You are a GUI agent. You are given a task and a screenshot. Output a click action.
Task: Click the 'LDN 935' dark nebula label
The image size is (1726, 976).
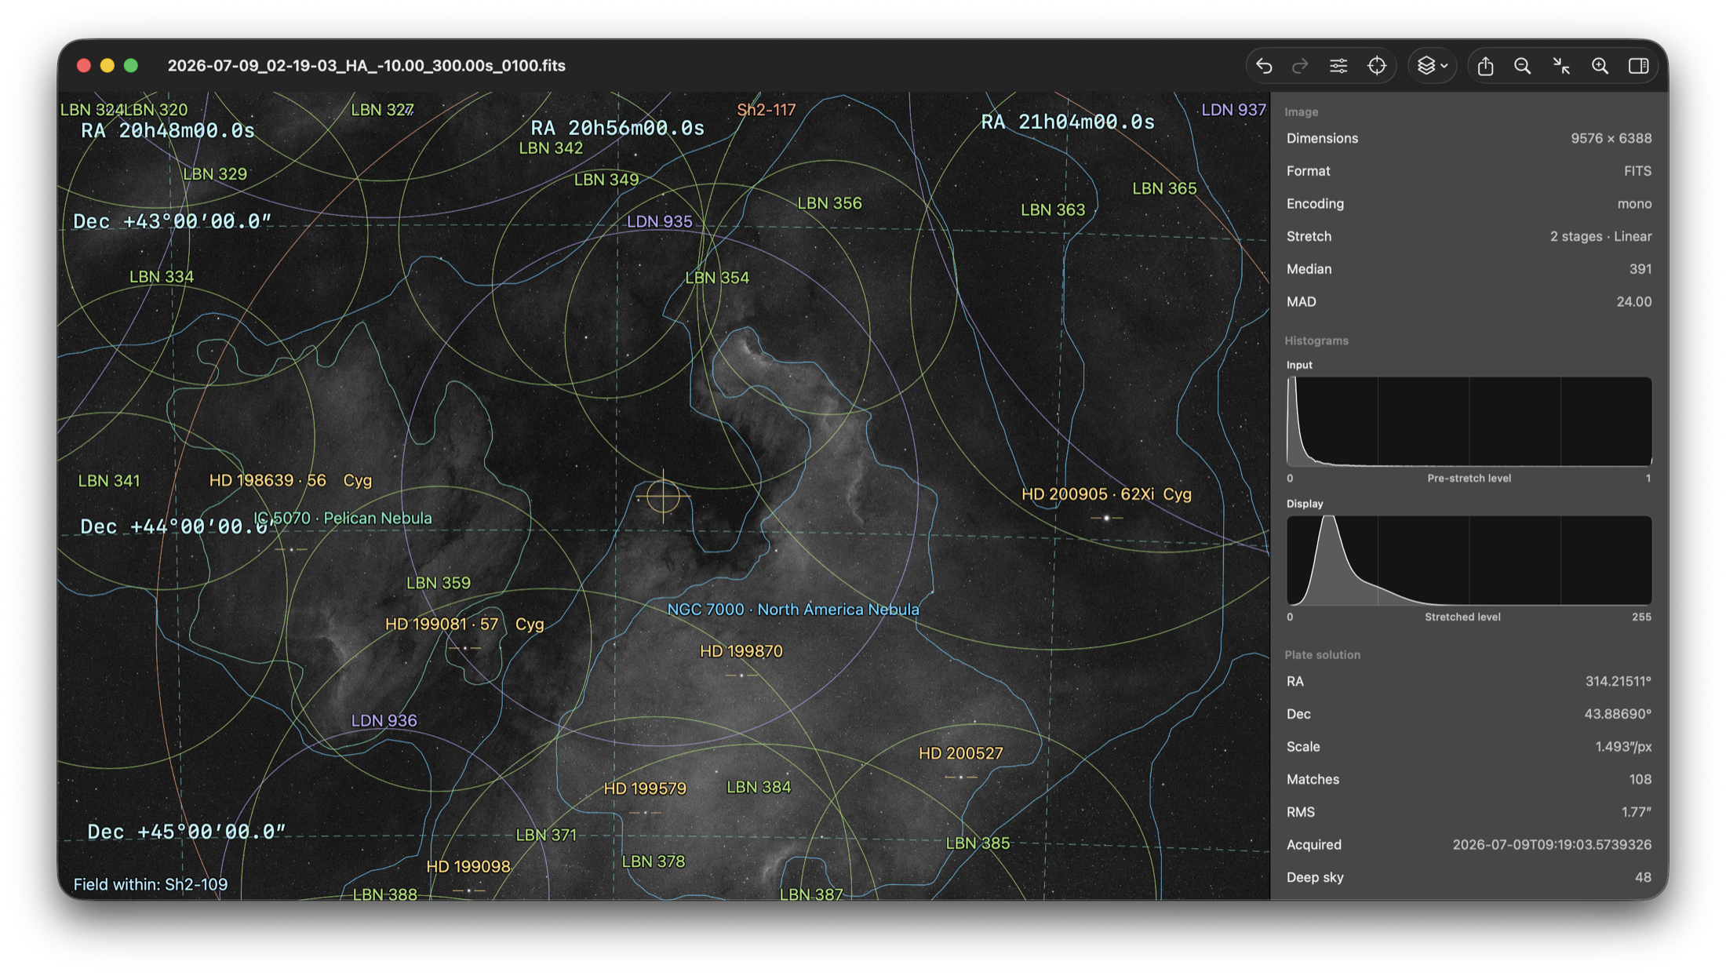[x=660, y=221]
